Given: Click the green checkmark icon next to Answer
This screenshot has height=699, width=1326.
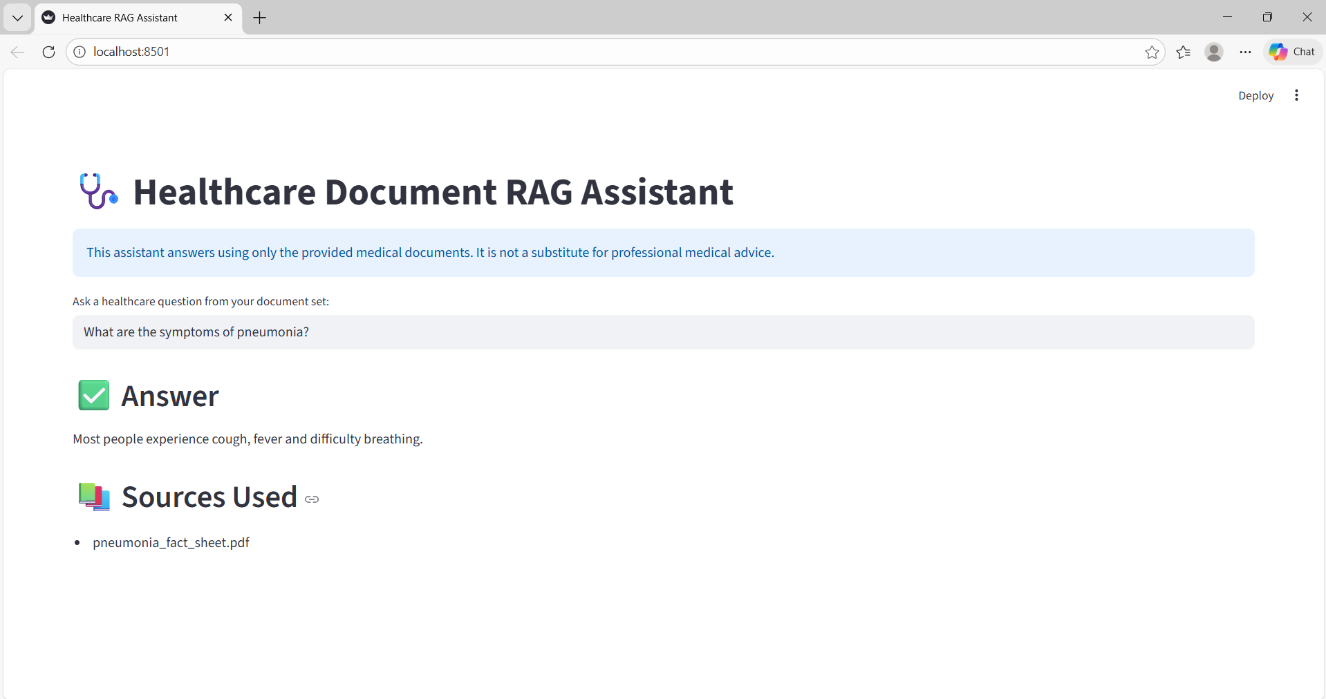Looking at the screenshot, I should 93,395.
